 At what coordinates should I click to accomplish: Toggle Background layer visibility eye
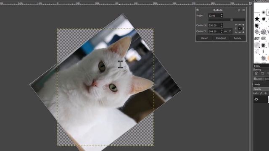256,99
